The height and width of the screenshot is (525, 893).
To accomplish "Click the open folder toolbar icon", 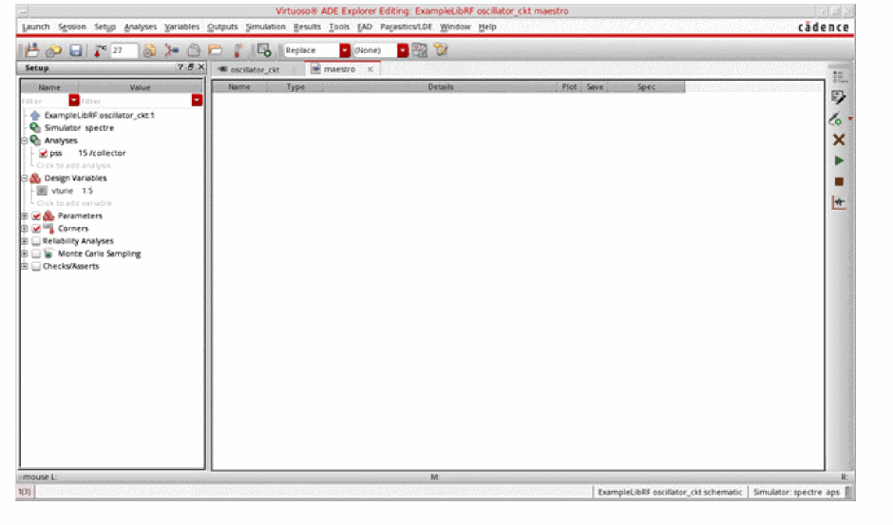I will point(215,50).
